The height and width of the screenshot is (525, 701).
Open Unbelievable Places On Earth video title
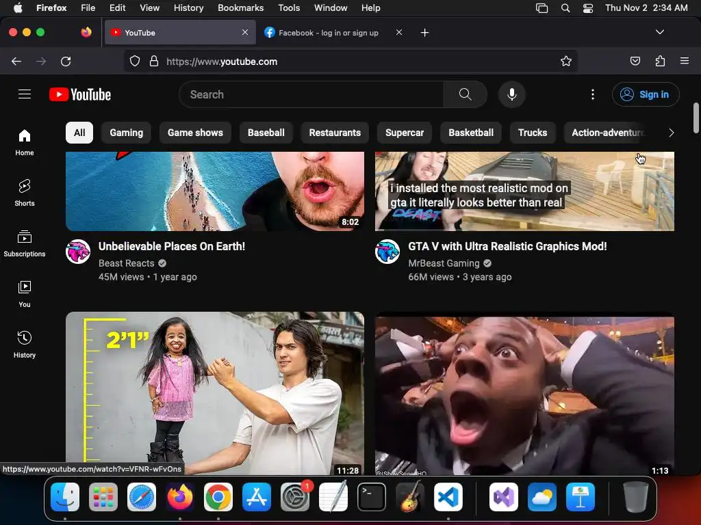pyautogui.click(x=172, y=246)
